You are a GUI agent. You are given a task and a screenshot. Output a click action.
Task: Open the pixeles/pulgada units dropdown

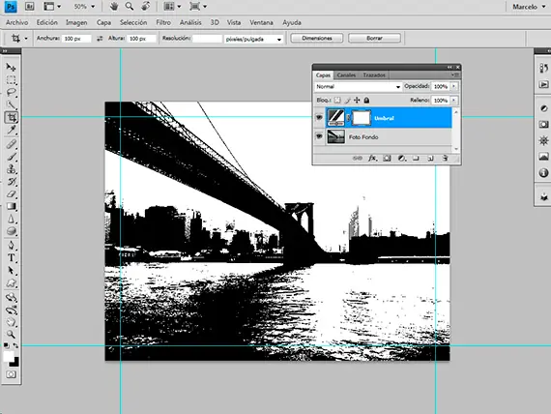point(253,39)
